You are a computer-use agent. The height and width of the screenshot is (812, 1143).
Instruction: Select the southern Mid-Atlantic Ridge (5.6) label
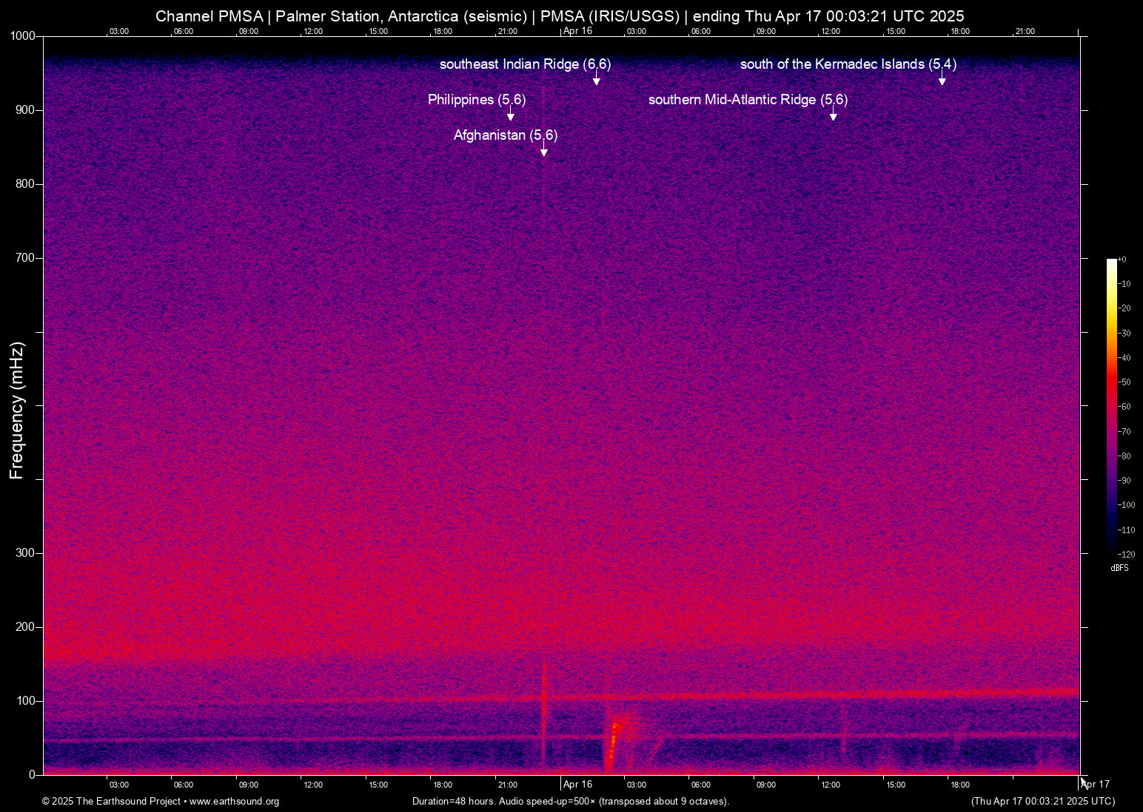(748, 100)
